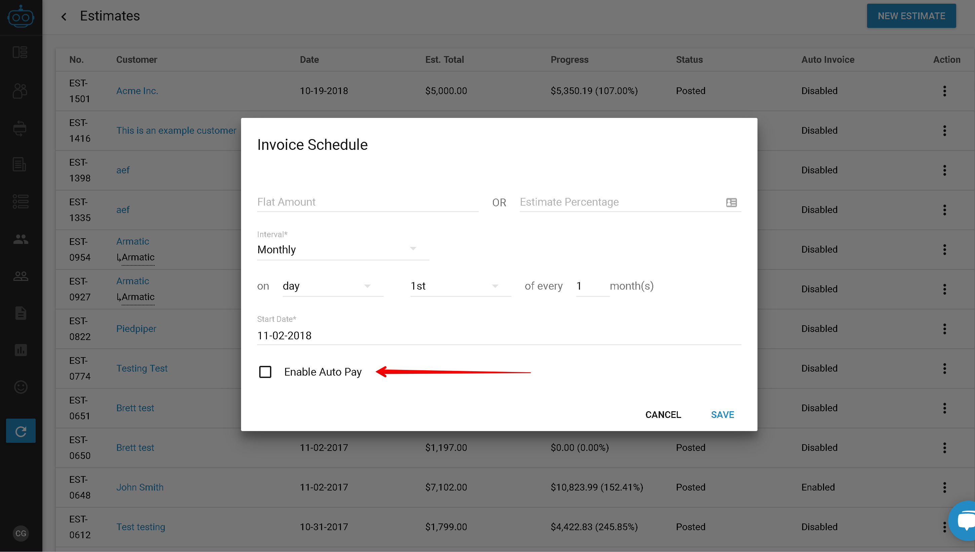Open action menu for EST-0648 John Smith

pos(945,487)
